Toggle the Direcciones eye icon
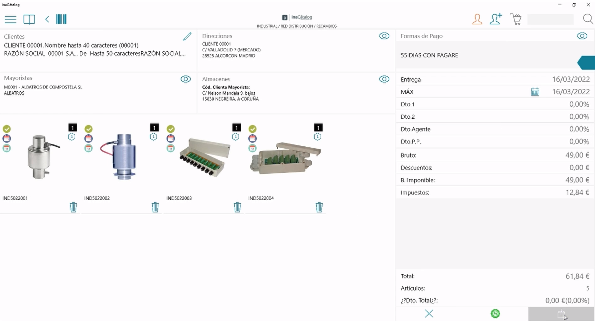The width and height of the screenshot is (595, 321). click(384, 36)
